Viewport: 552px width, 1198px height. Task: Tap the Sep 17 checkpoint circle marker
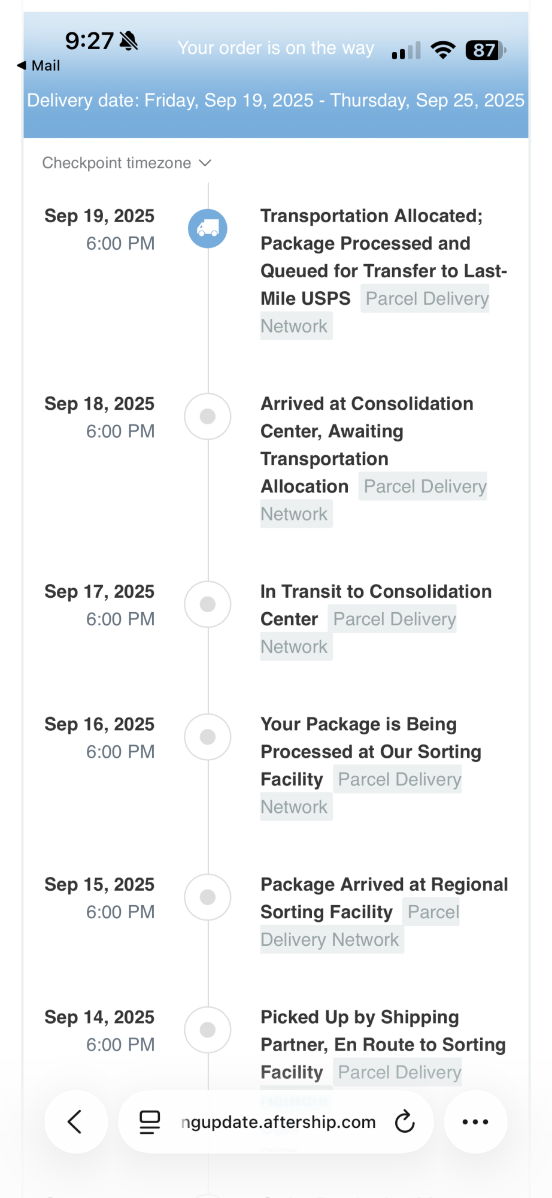point(208,604)
